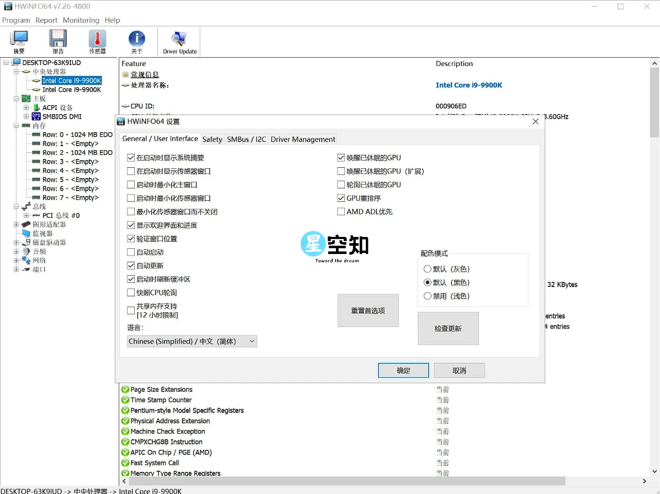The width and height of the screenshot is (660, 494).
Task: Launch 传感器 (Sensors) from the toolbar
Action: point(97,39)
